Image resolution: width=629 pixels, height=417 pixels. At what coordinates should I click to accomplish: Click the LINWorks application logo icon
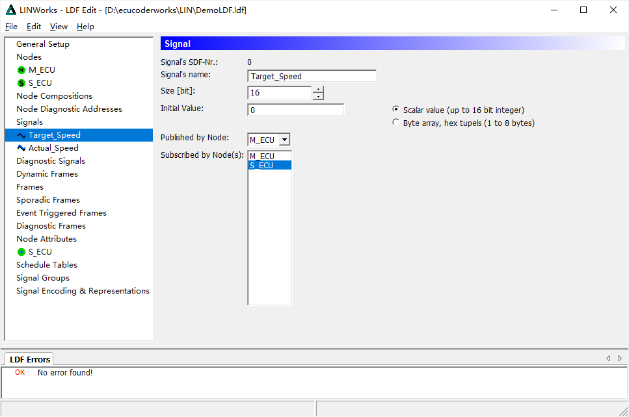[x=11, y=10]
